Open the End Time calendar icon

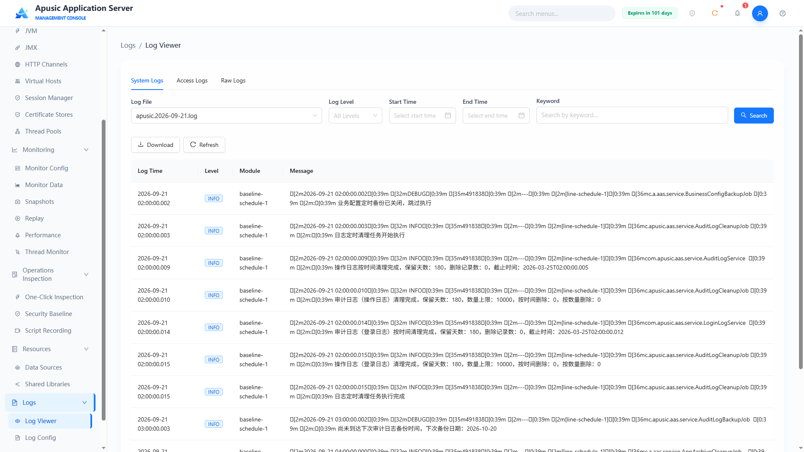click(x=521, y=116)
